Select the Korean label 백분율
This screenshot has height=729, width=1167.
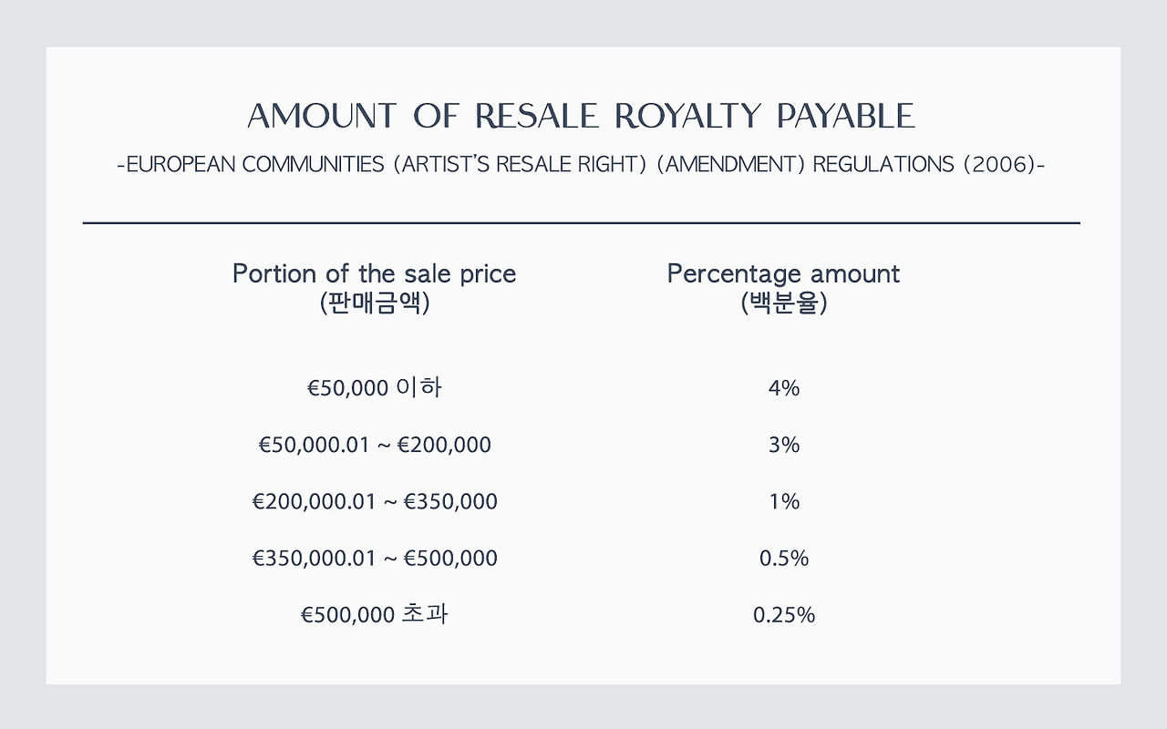[784, 303]
